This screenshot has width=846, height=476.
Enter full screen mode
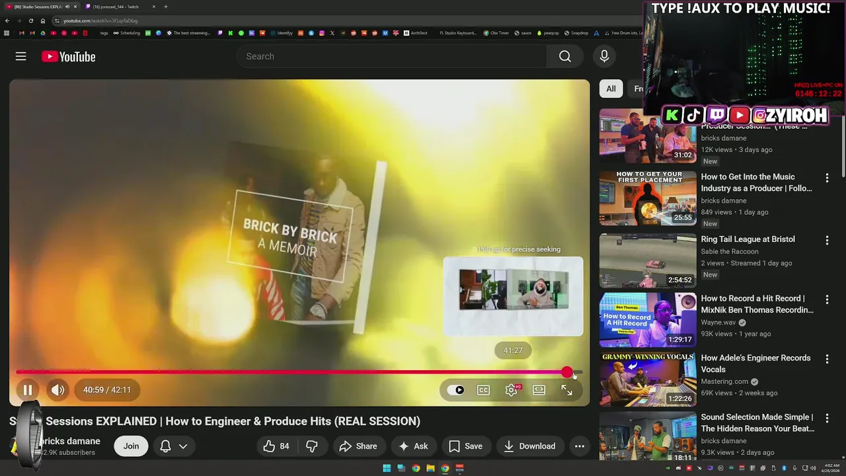(566, 390)
